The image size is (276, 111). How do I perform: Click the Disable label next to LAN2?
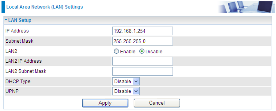pos(154,52)
